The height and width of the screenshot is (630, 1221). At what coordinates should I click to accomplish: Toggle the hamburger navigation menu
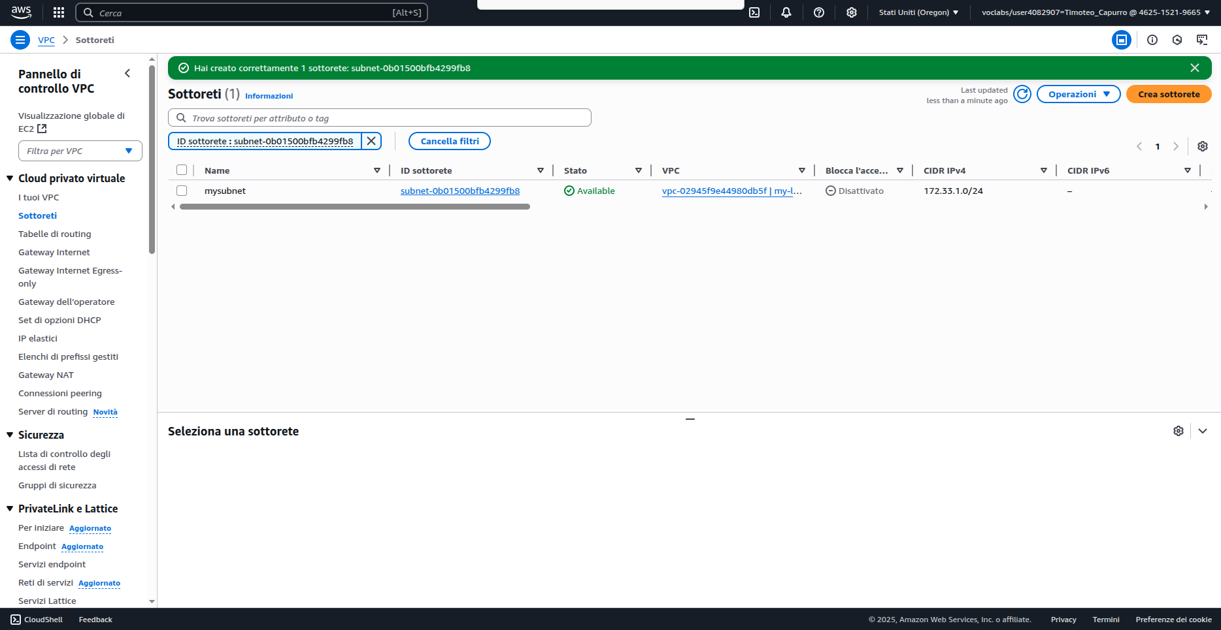(x=20, y=40)
